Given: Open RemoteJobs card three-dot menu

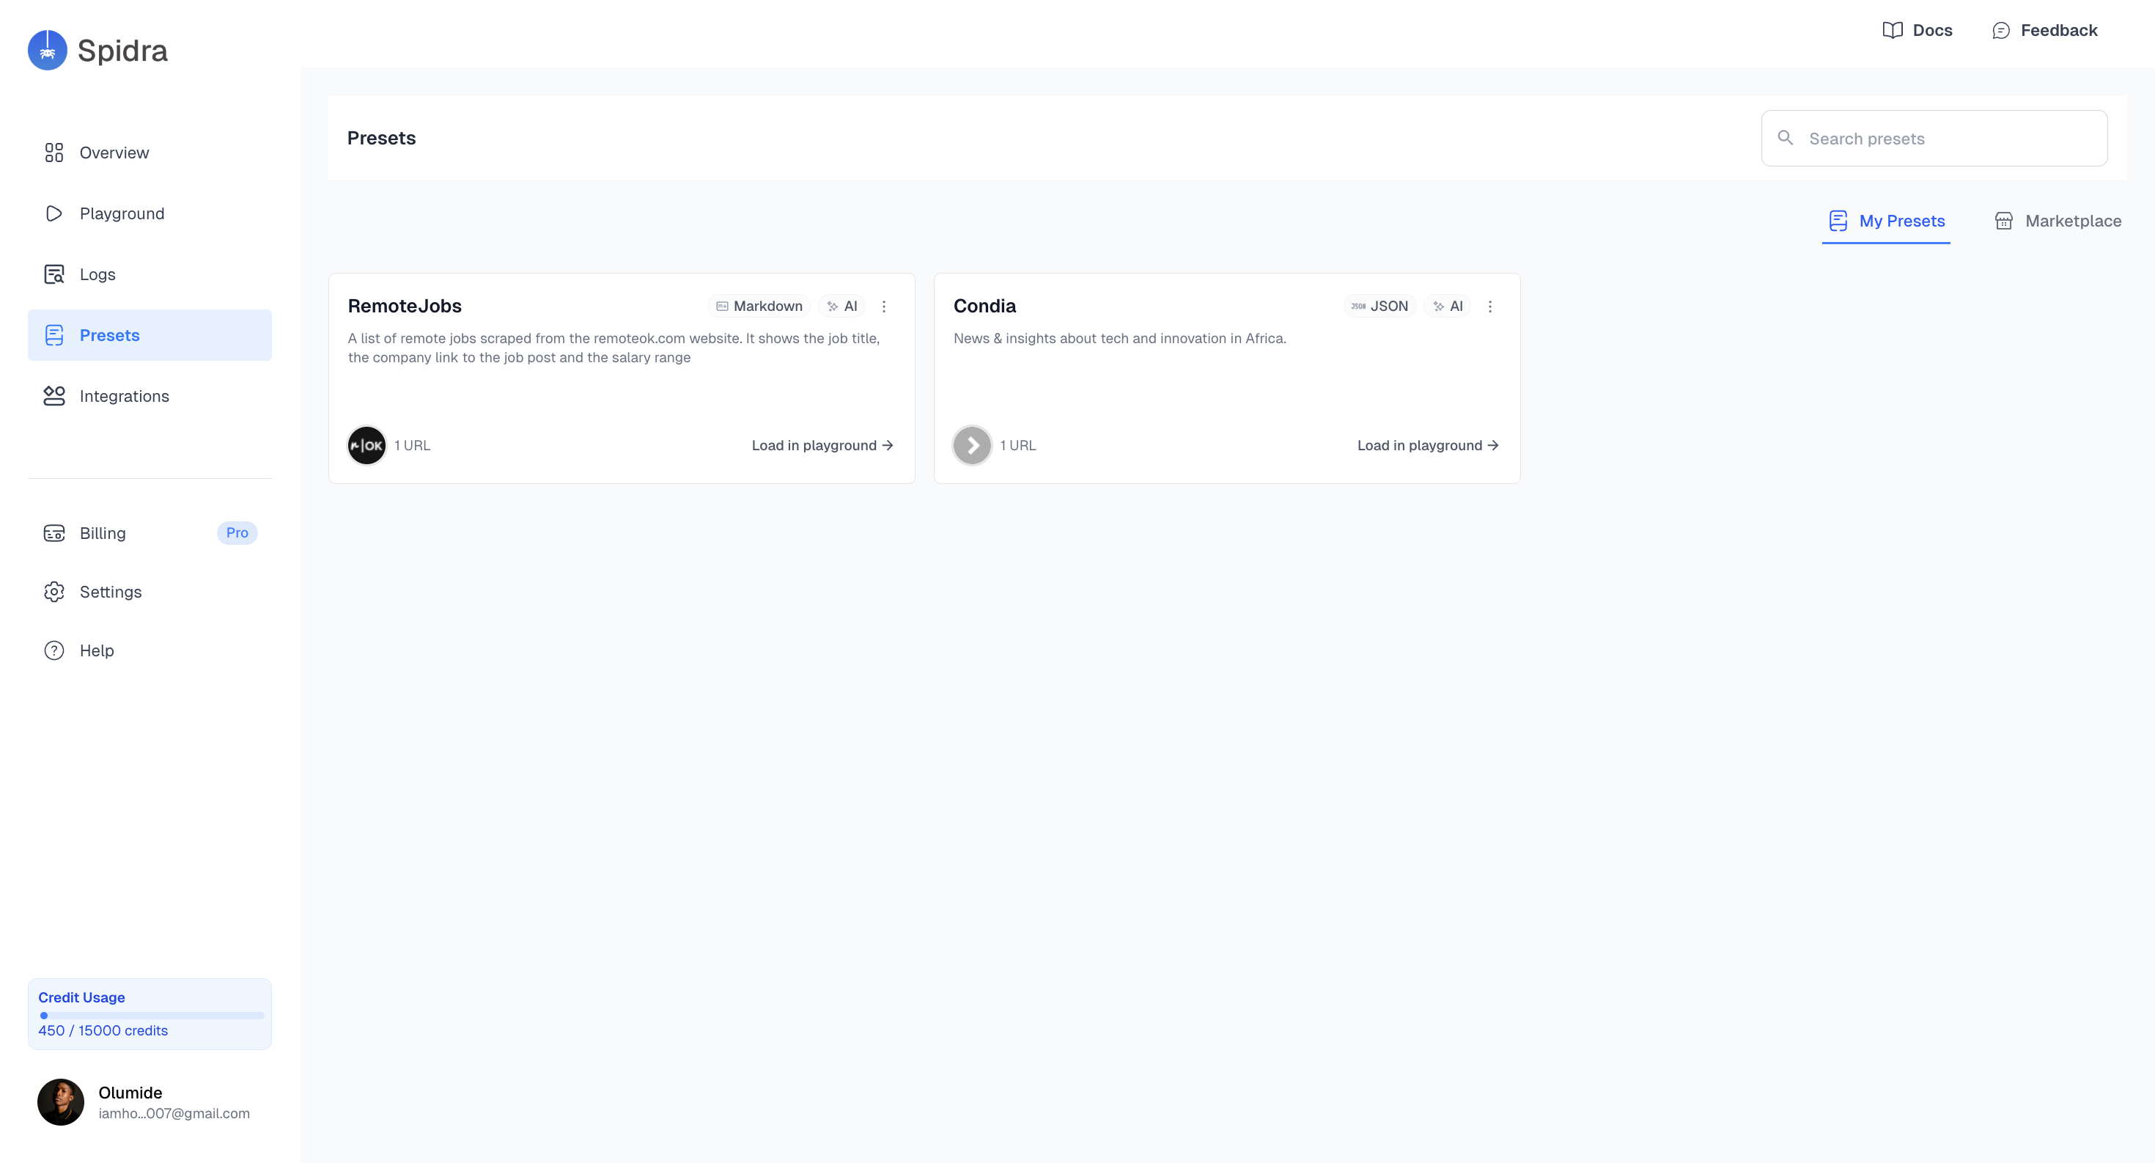Looking at the screenshot, I should point(883,307).
